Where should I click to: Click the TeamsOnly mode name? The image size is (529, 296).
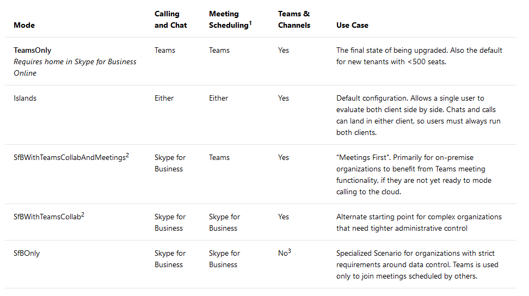(33, 50)
